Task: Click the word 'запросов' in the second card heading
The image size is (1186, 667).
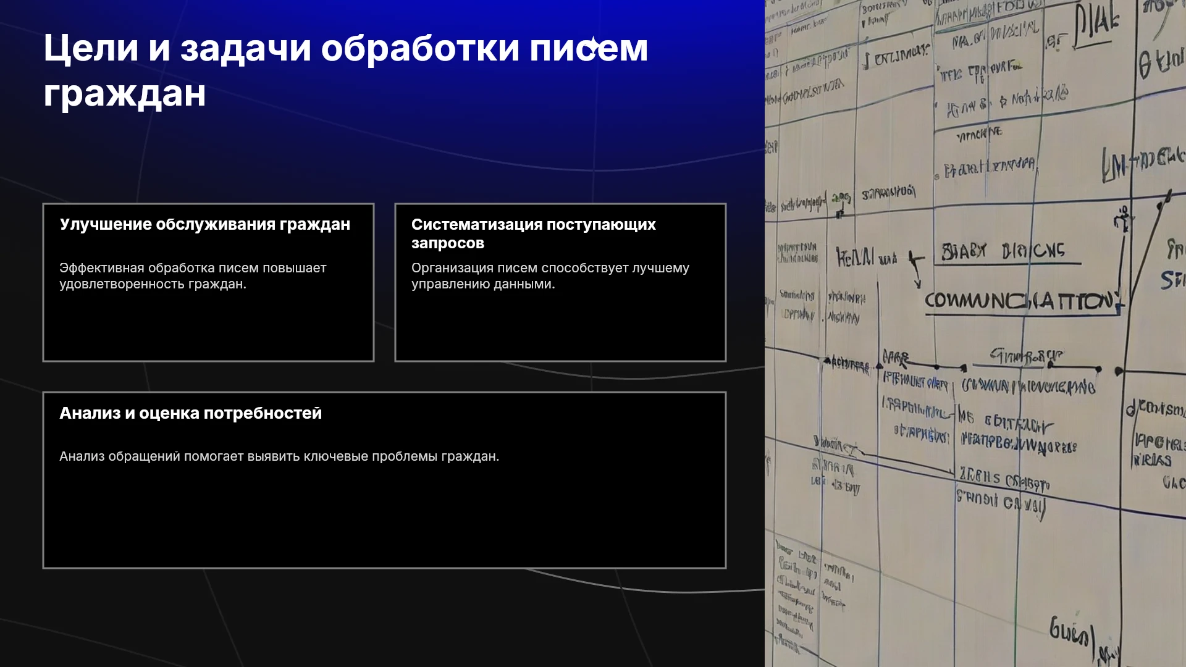Action: (448, 243)
